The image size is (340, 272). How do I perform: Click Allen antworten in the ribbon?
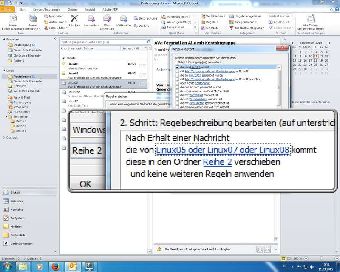pos(107,22)
